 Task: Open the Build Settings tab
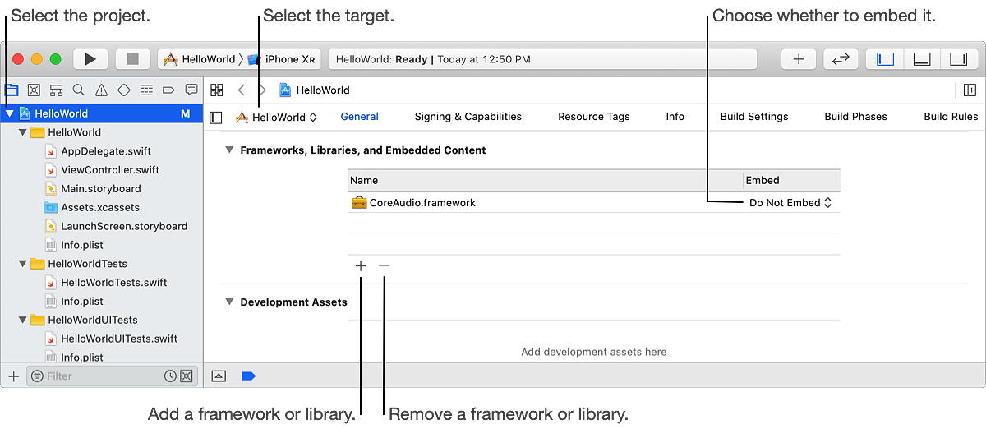[x=754, y=117]
